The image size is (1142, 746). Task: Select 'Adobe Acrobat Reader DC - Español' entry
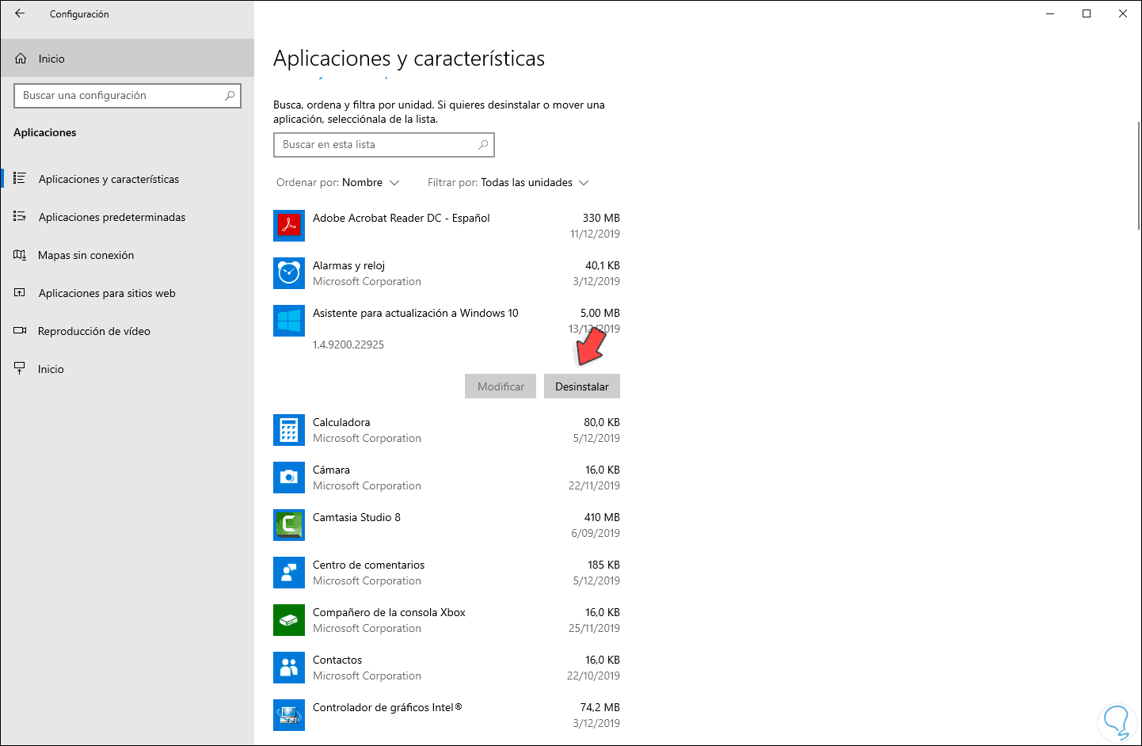tap(402, 218)
